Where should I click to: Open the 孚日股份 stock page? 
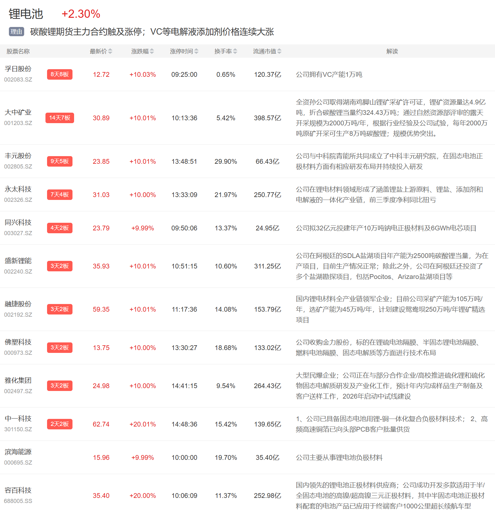click(18, 69)
